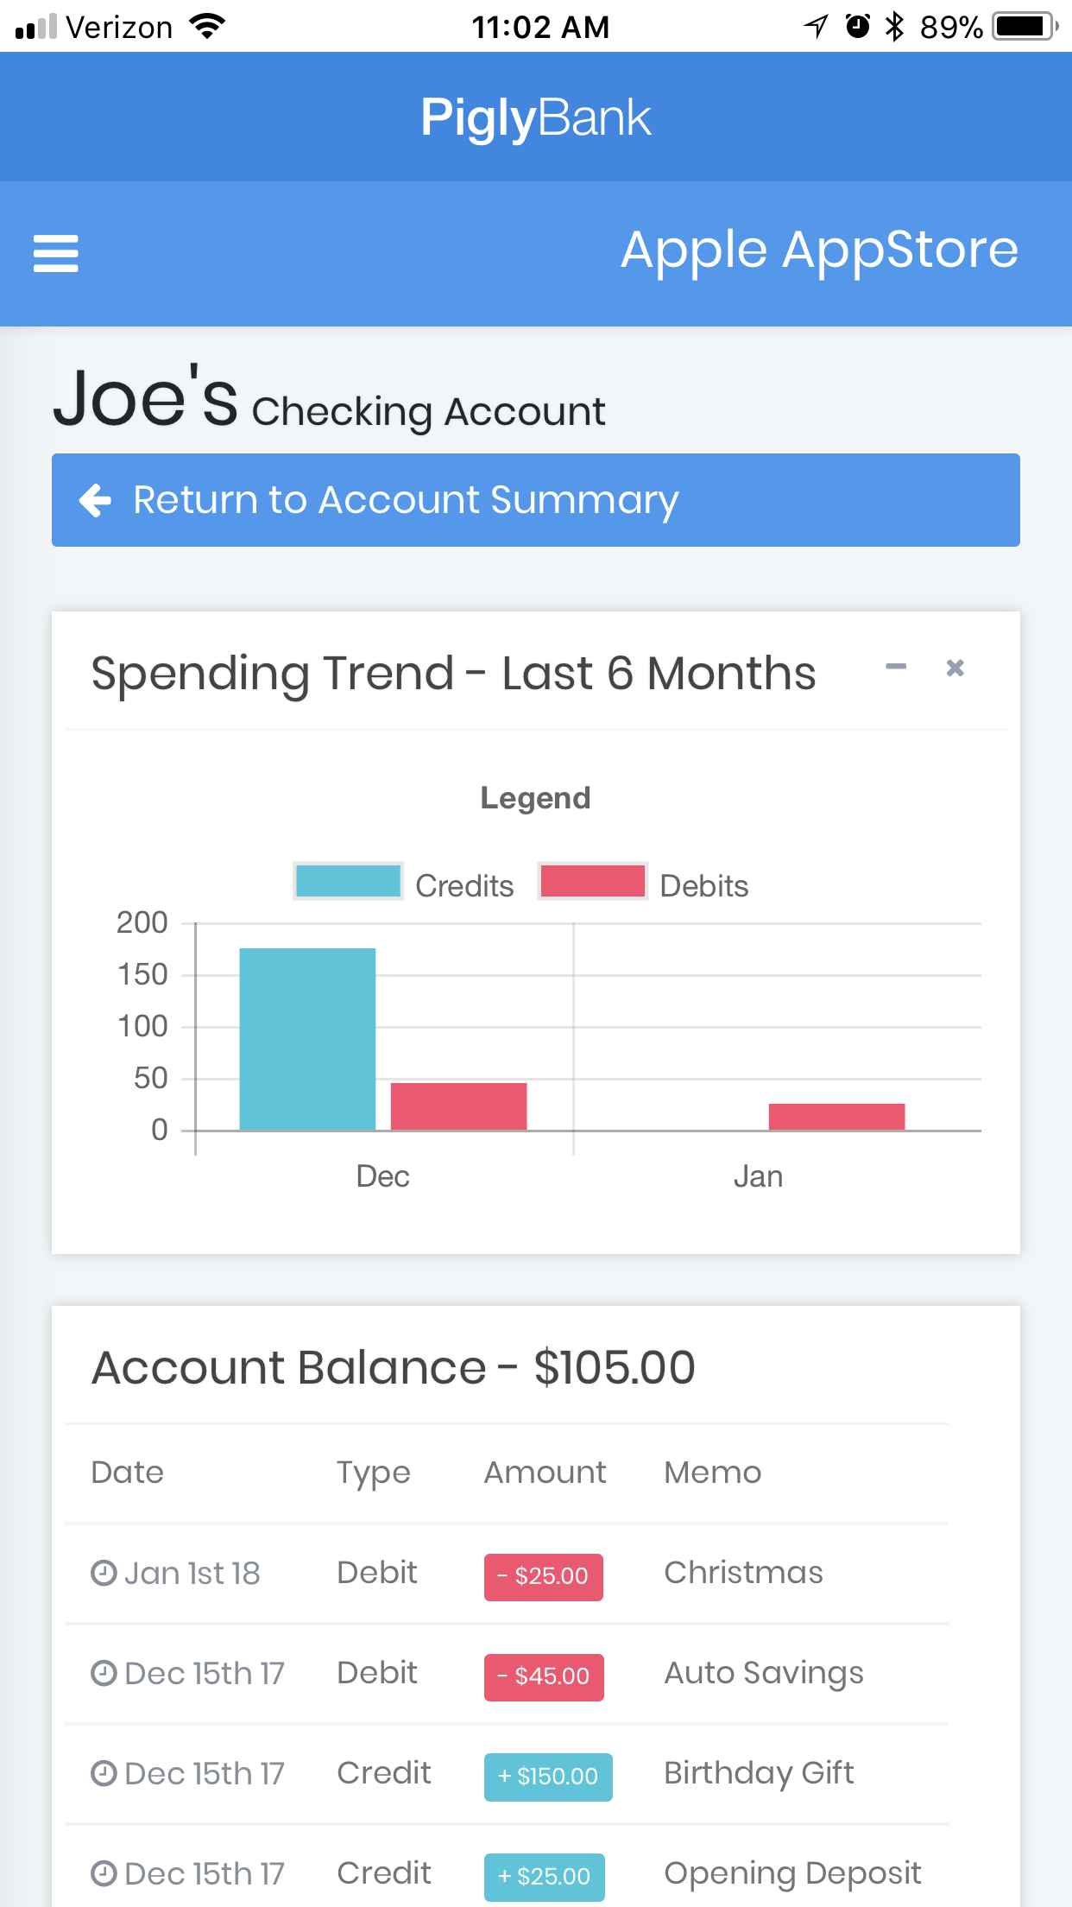Collapse the Spending Trend panel
This screenshot has width=1072, height=1907.
(896, 667)
